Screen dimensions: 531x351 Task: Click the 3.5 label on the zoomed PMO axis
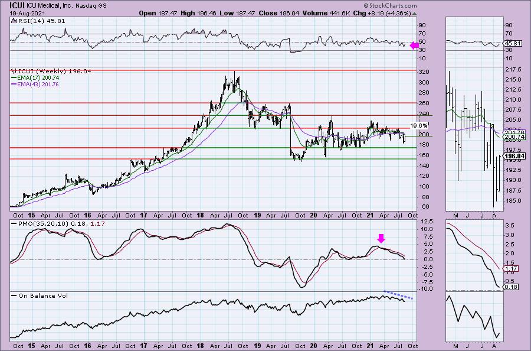coord(510,226)
